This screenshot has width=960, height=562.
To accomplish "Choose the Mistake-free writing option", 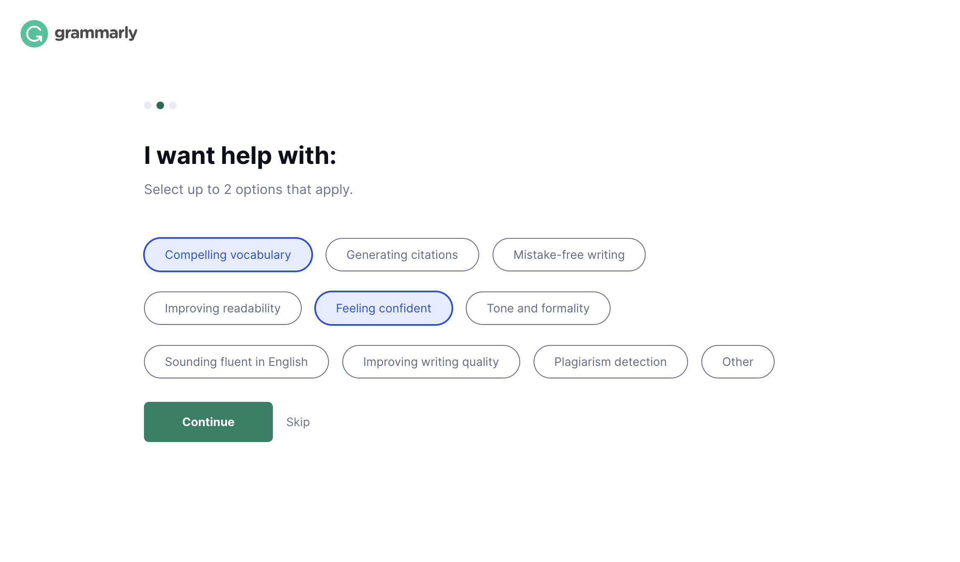I will [x=569, y=255].
